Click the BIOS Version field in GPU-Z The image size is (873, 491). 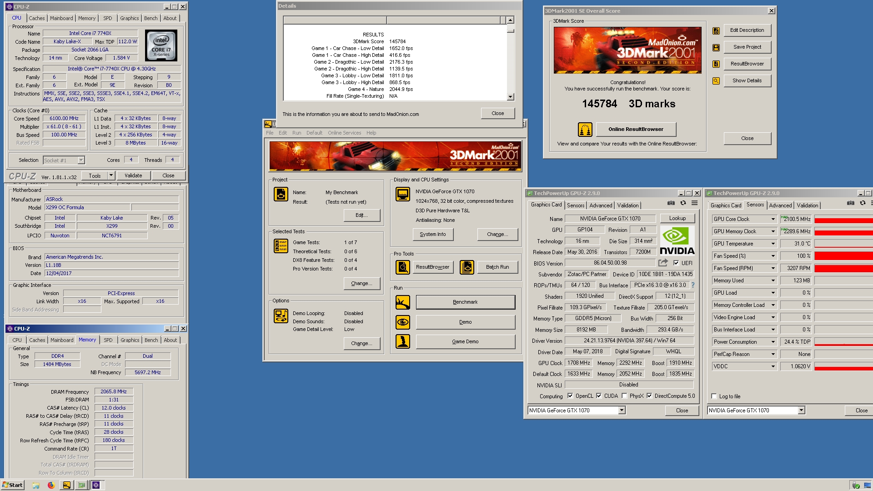(610, 263)
